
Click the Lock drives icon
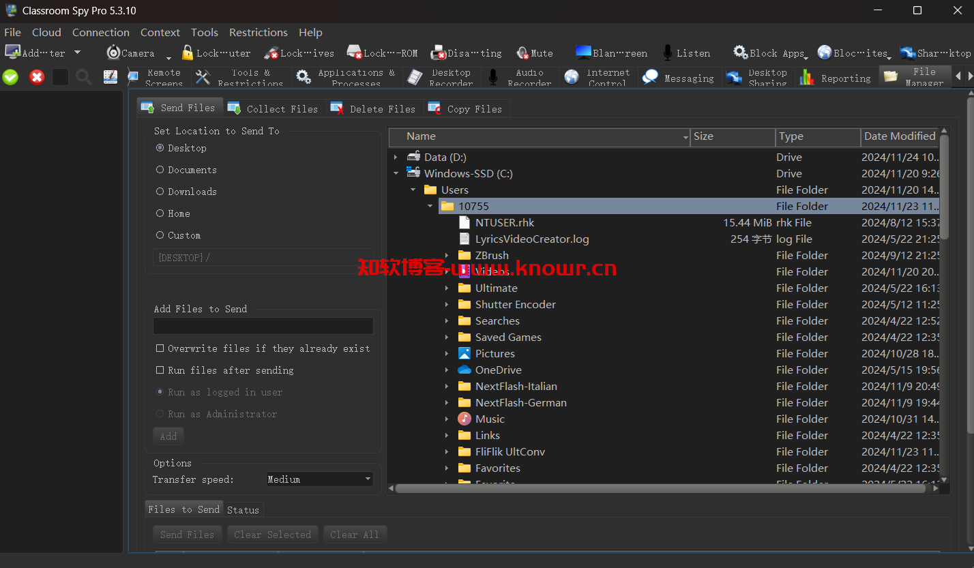271,53
